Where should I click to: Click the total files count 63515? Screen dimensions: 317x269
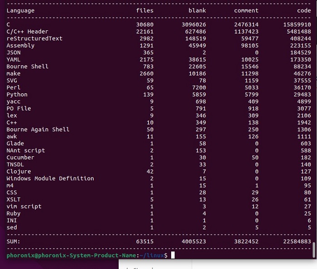(145, 242)
